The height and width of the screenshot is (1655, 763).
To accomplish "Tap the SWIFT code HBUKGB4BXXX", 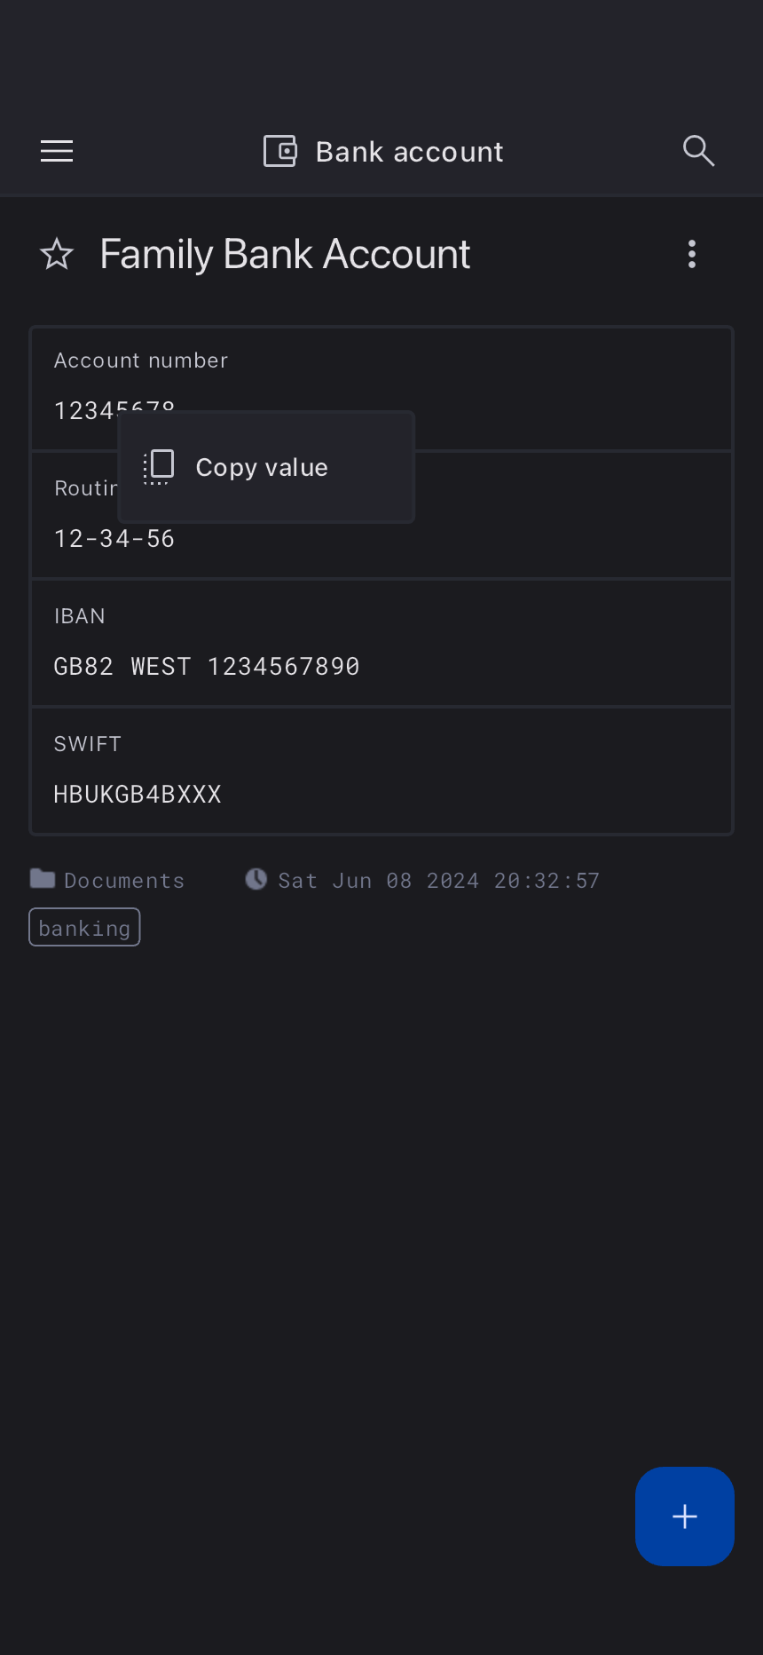I will [138, 795].
